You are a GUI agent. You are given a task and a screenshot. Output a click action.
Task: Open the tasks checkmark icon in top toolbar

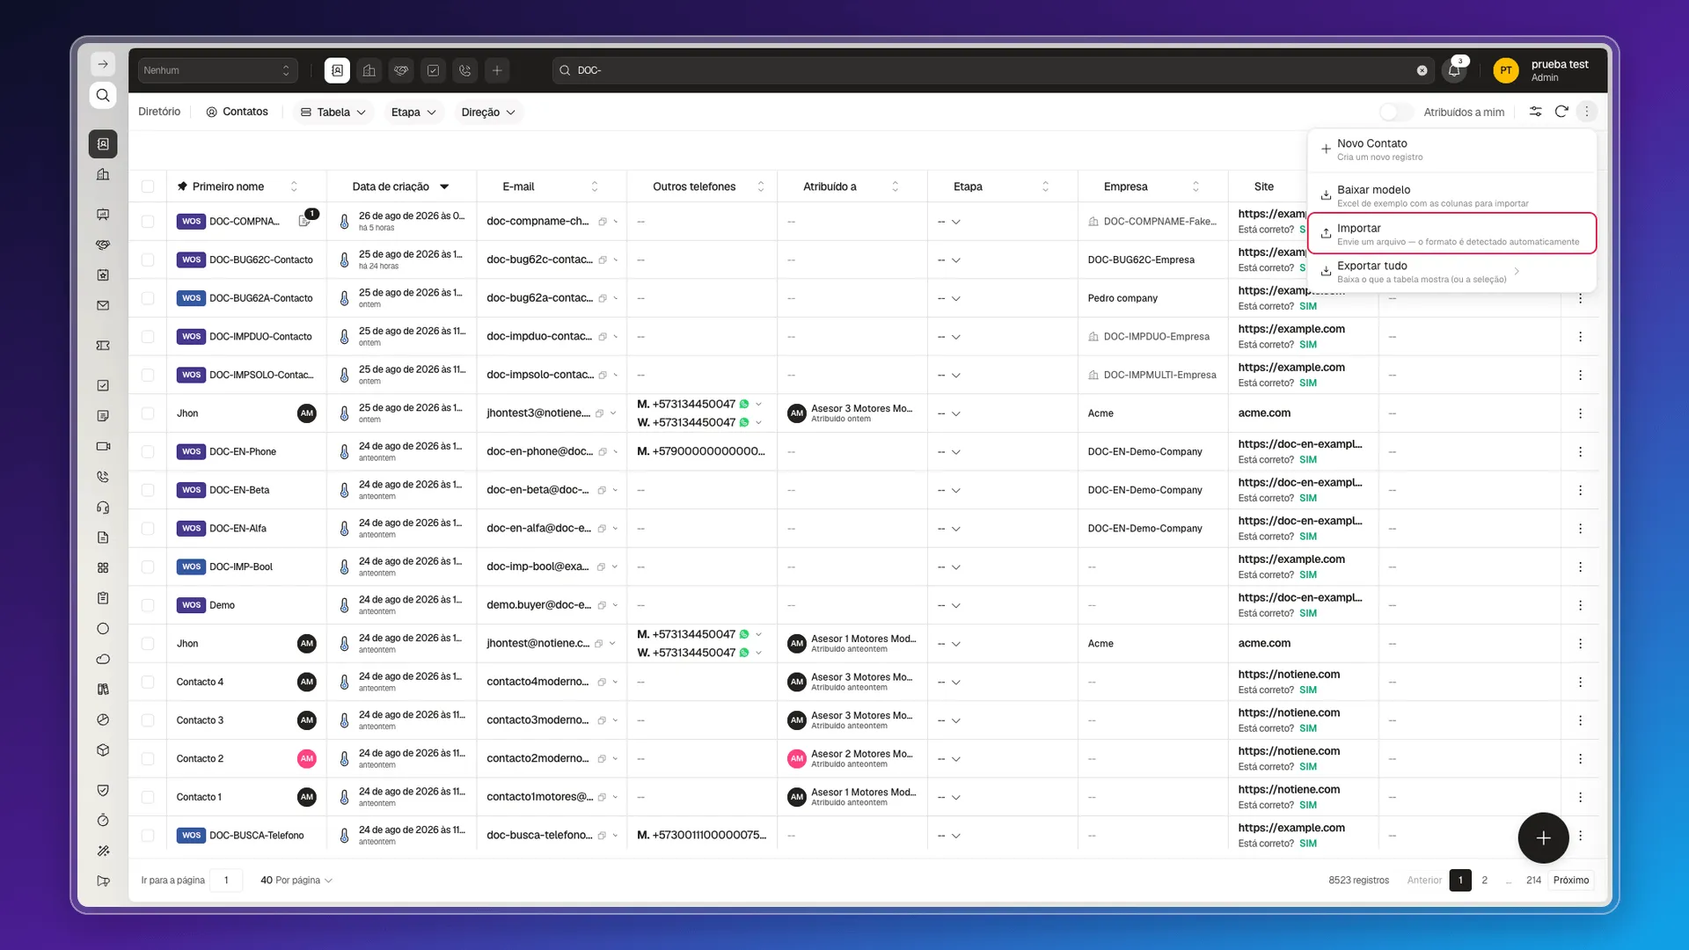click(433, 70)
